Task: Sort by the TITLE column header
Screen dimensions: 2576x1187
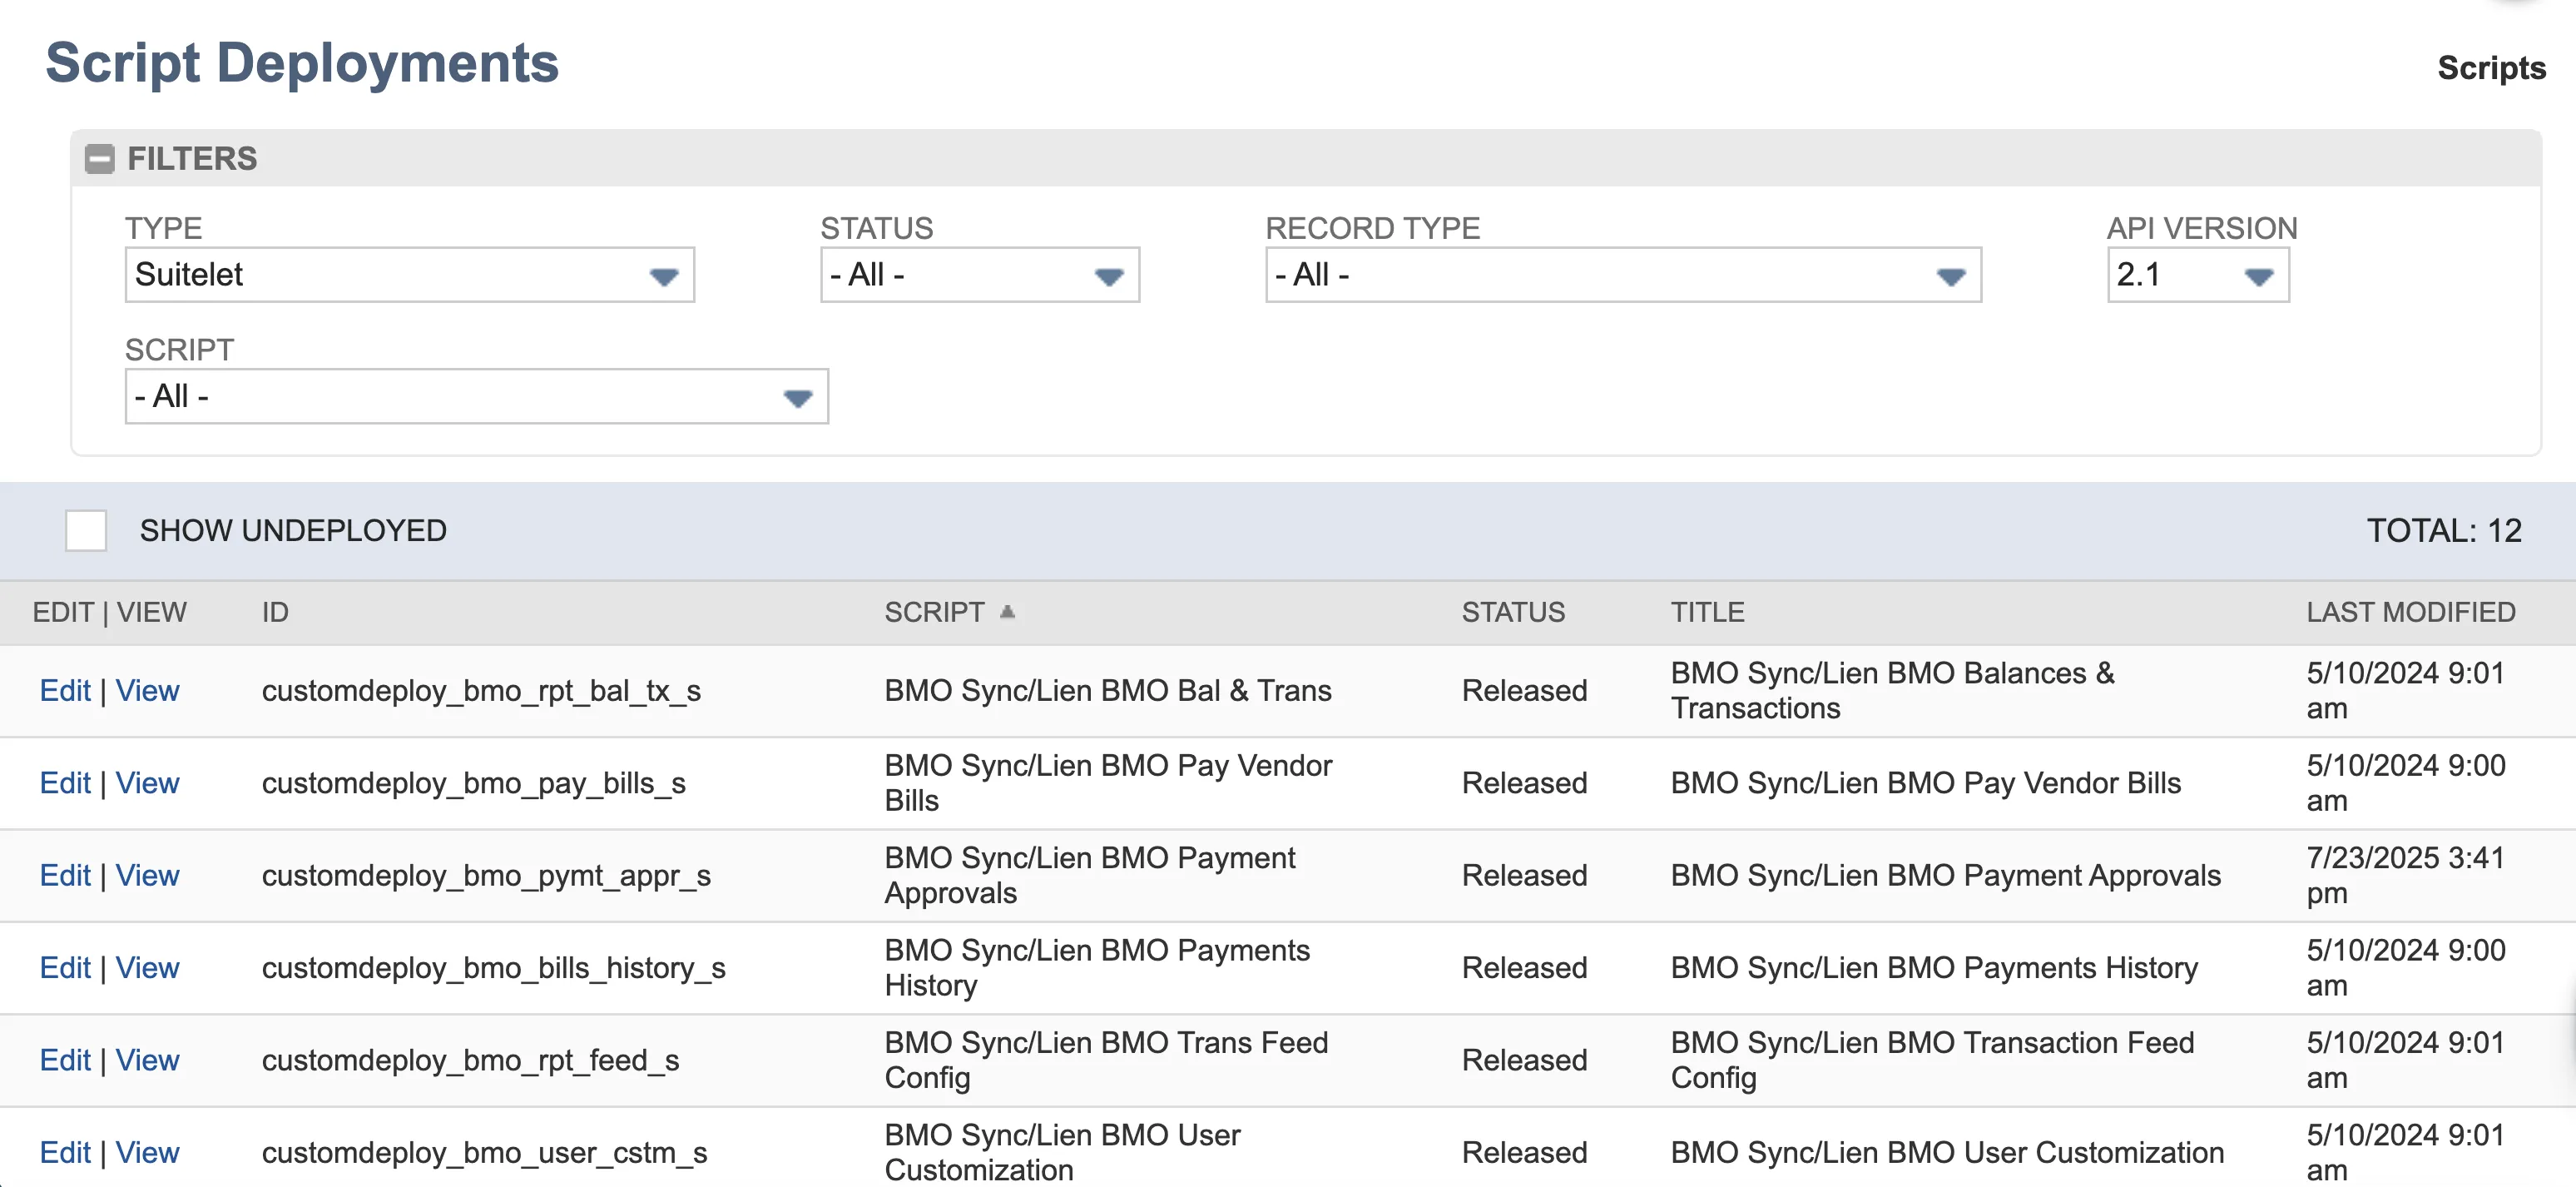Action: (x=1707, y=613)
